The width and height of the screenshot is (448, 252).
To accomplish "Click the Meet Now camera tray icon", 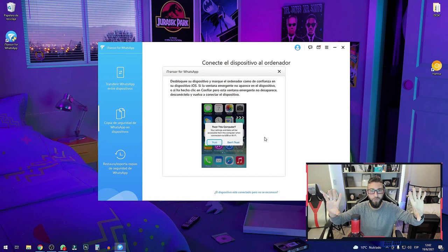I will (393, 247).
